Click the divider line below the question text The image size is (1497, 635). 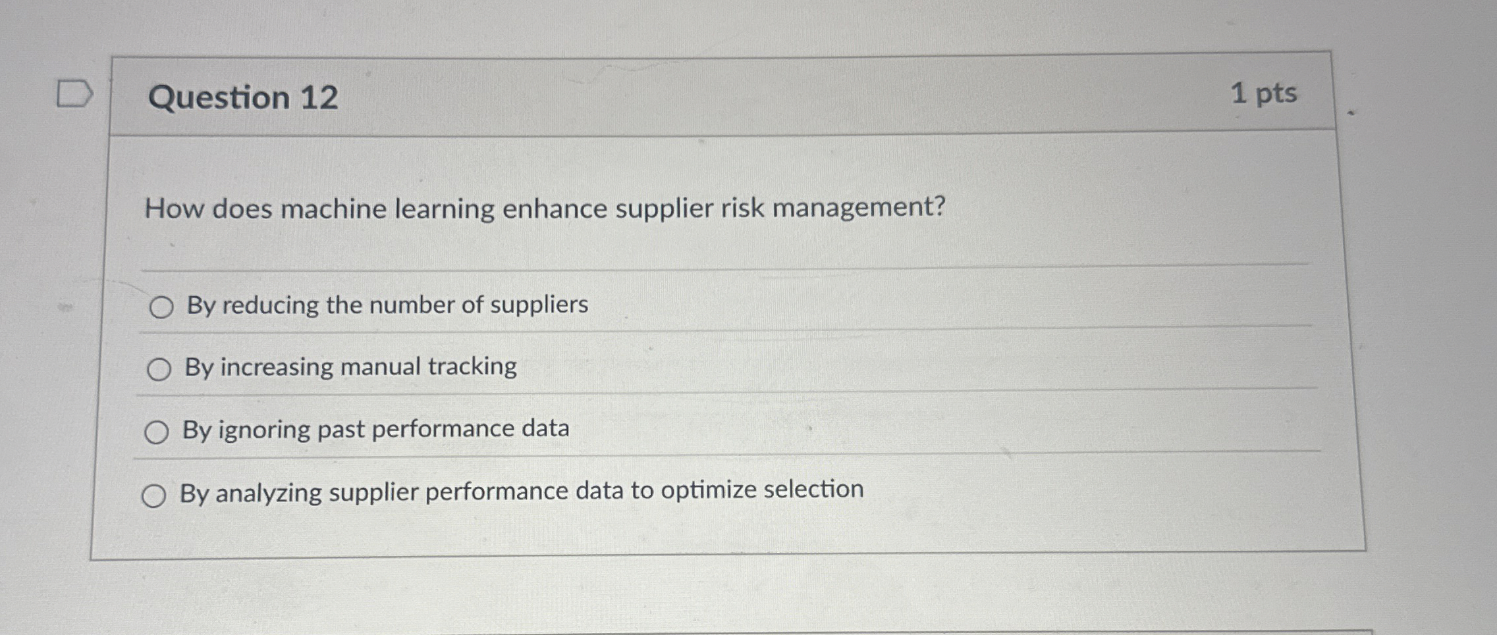(659, 270)
